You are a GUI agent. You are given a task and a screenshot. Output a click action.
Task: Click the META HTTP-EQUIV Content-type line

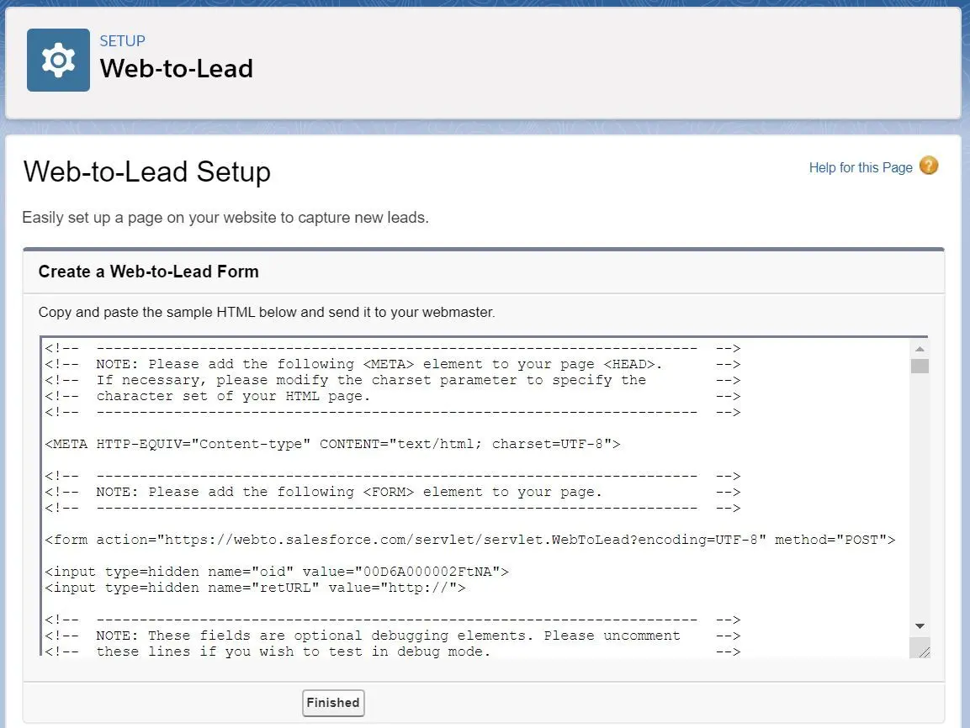point(333,444)
